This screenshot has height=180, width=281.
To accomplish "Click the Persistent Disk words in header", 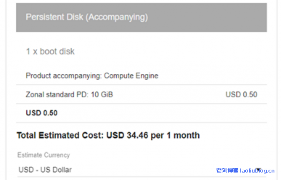I will (x=54, y=17).
